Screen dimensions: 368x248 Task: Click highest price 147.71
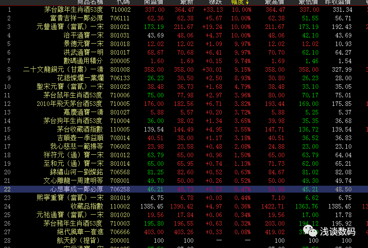click(274, 129)
